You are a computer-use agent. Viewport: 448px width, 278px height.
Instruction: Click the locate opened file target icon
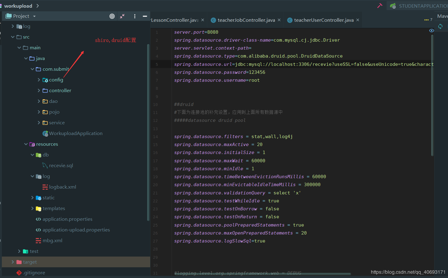112,16
